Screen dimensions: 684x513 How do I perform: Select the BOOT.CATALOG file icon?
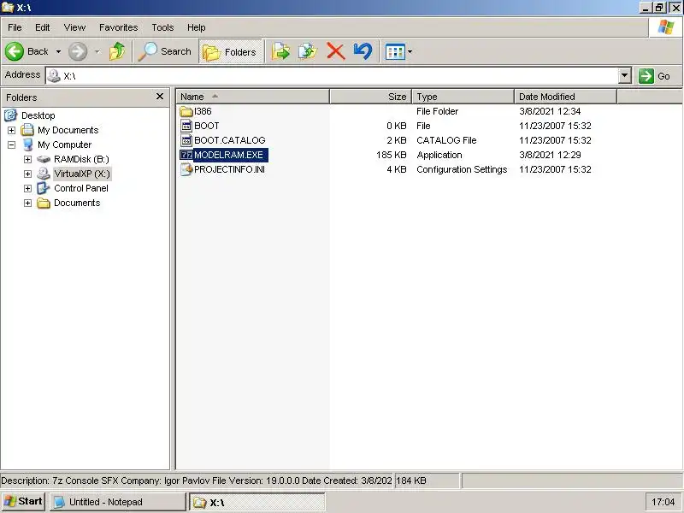(186, 140)
